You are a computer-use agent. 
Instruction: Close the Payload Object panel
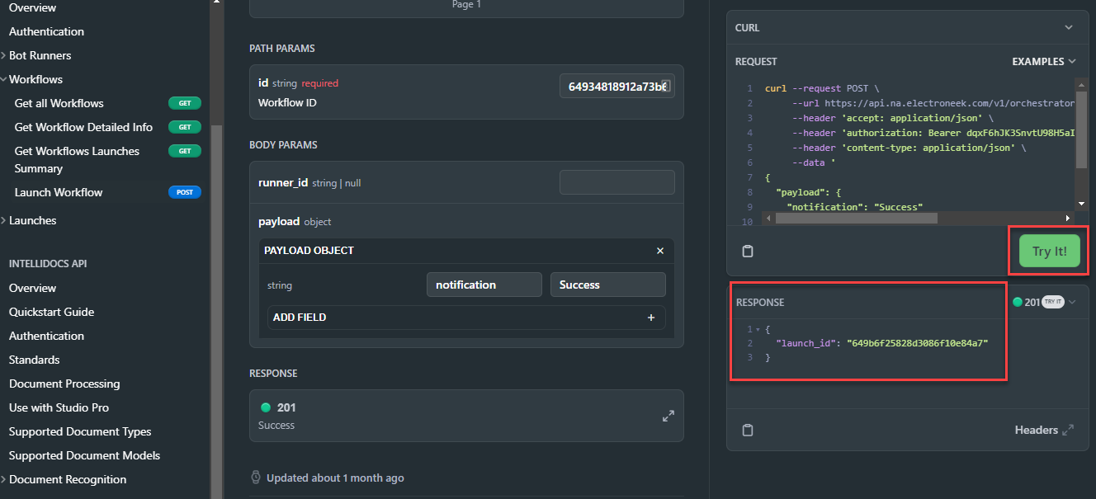(660, 251)
